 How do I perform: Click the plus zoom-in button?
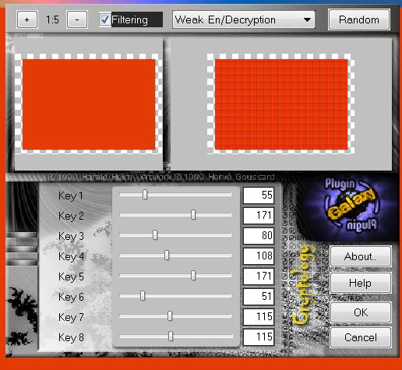click(x=27, y=19)
